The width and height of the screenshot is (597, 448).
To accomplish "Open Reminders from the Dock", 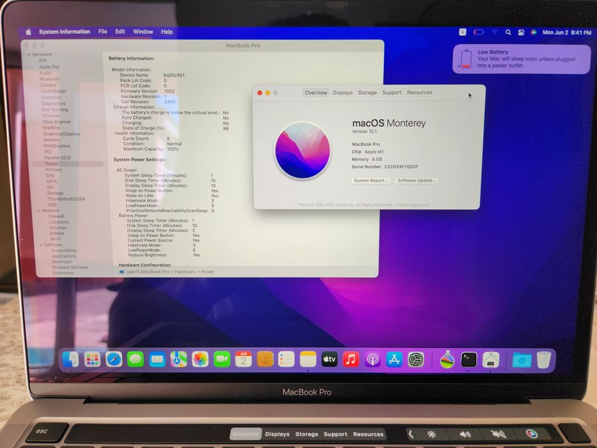I will pyautogui.click(x=286, y=359).
